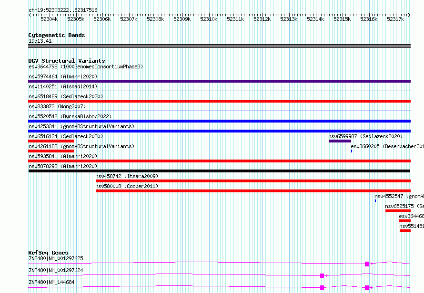Click the second magenta exon on NM_144684

[x=367, y=288]
